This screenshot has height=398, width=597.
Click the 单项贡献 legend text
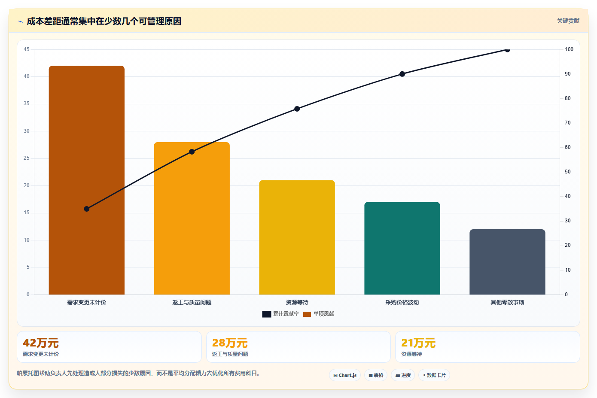[324, 314]
